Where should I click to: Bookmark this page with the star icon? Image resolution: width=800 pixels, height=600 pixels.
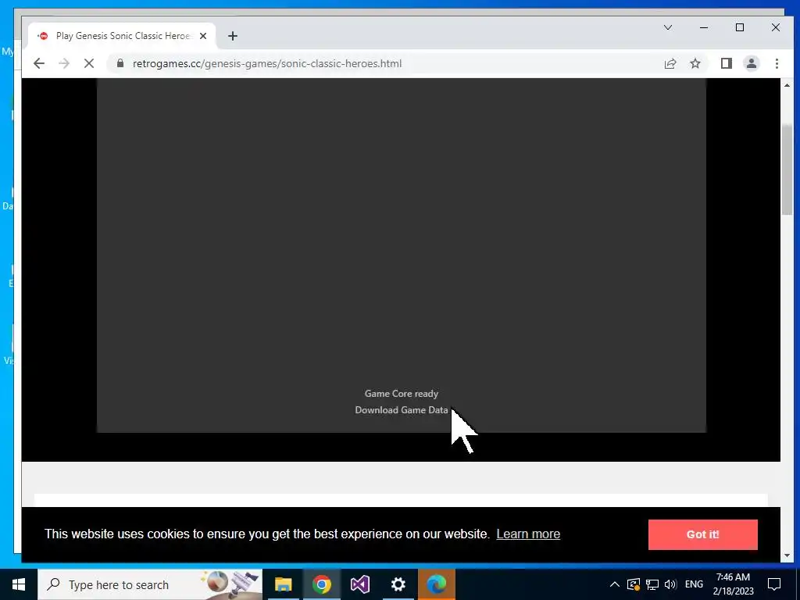pos(695,63)
